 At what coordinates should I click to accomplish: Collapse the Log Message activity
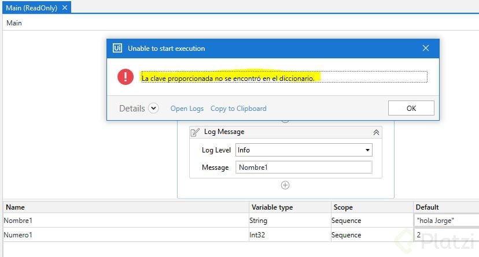[x=376, y=132]
